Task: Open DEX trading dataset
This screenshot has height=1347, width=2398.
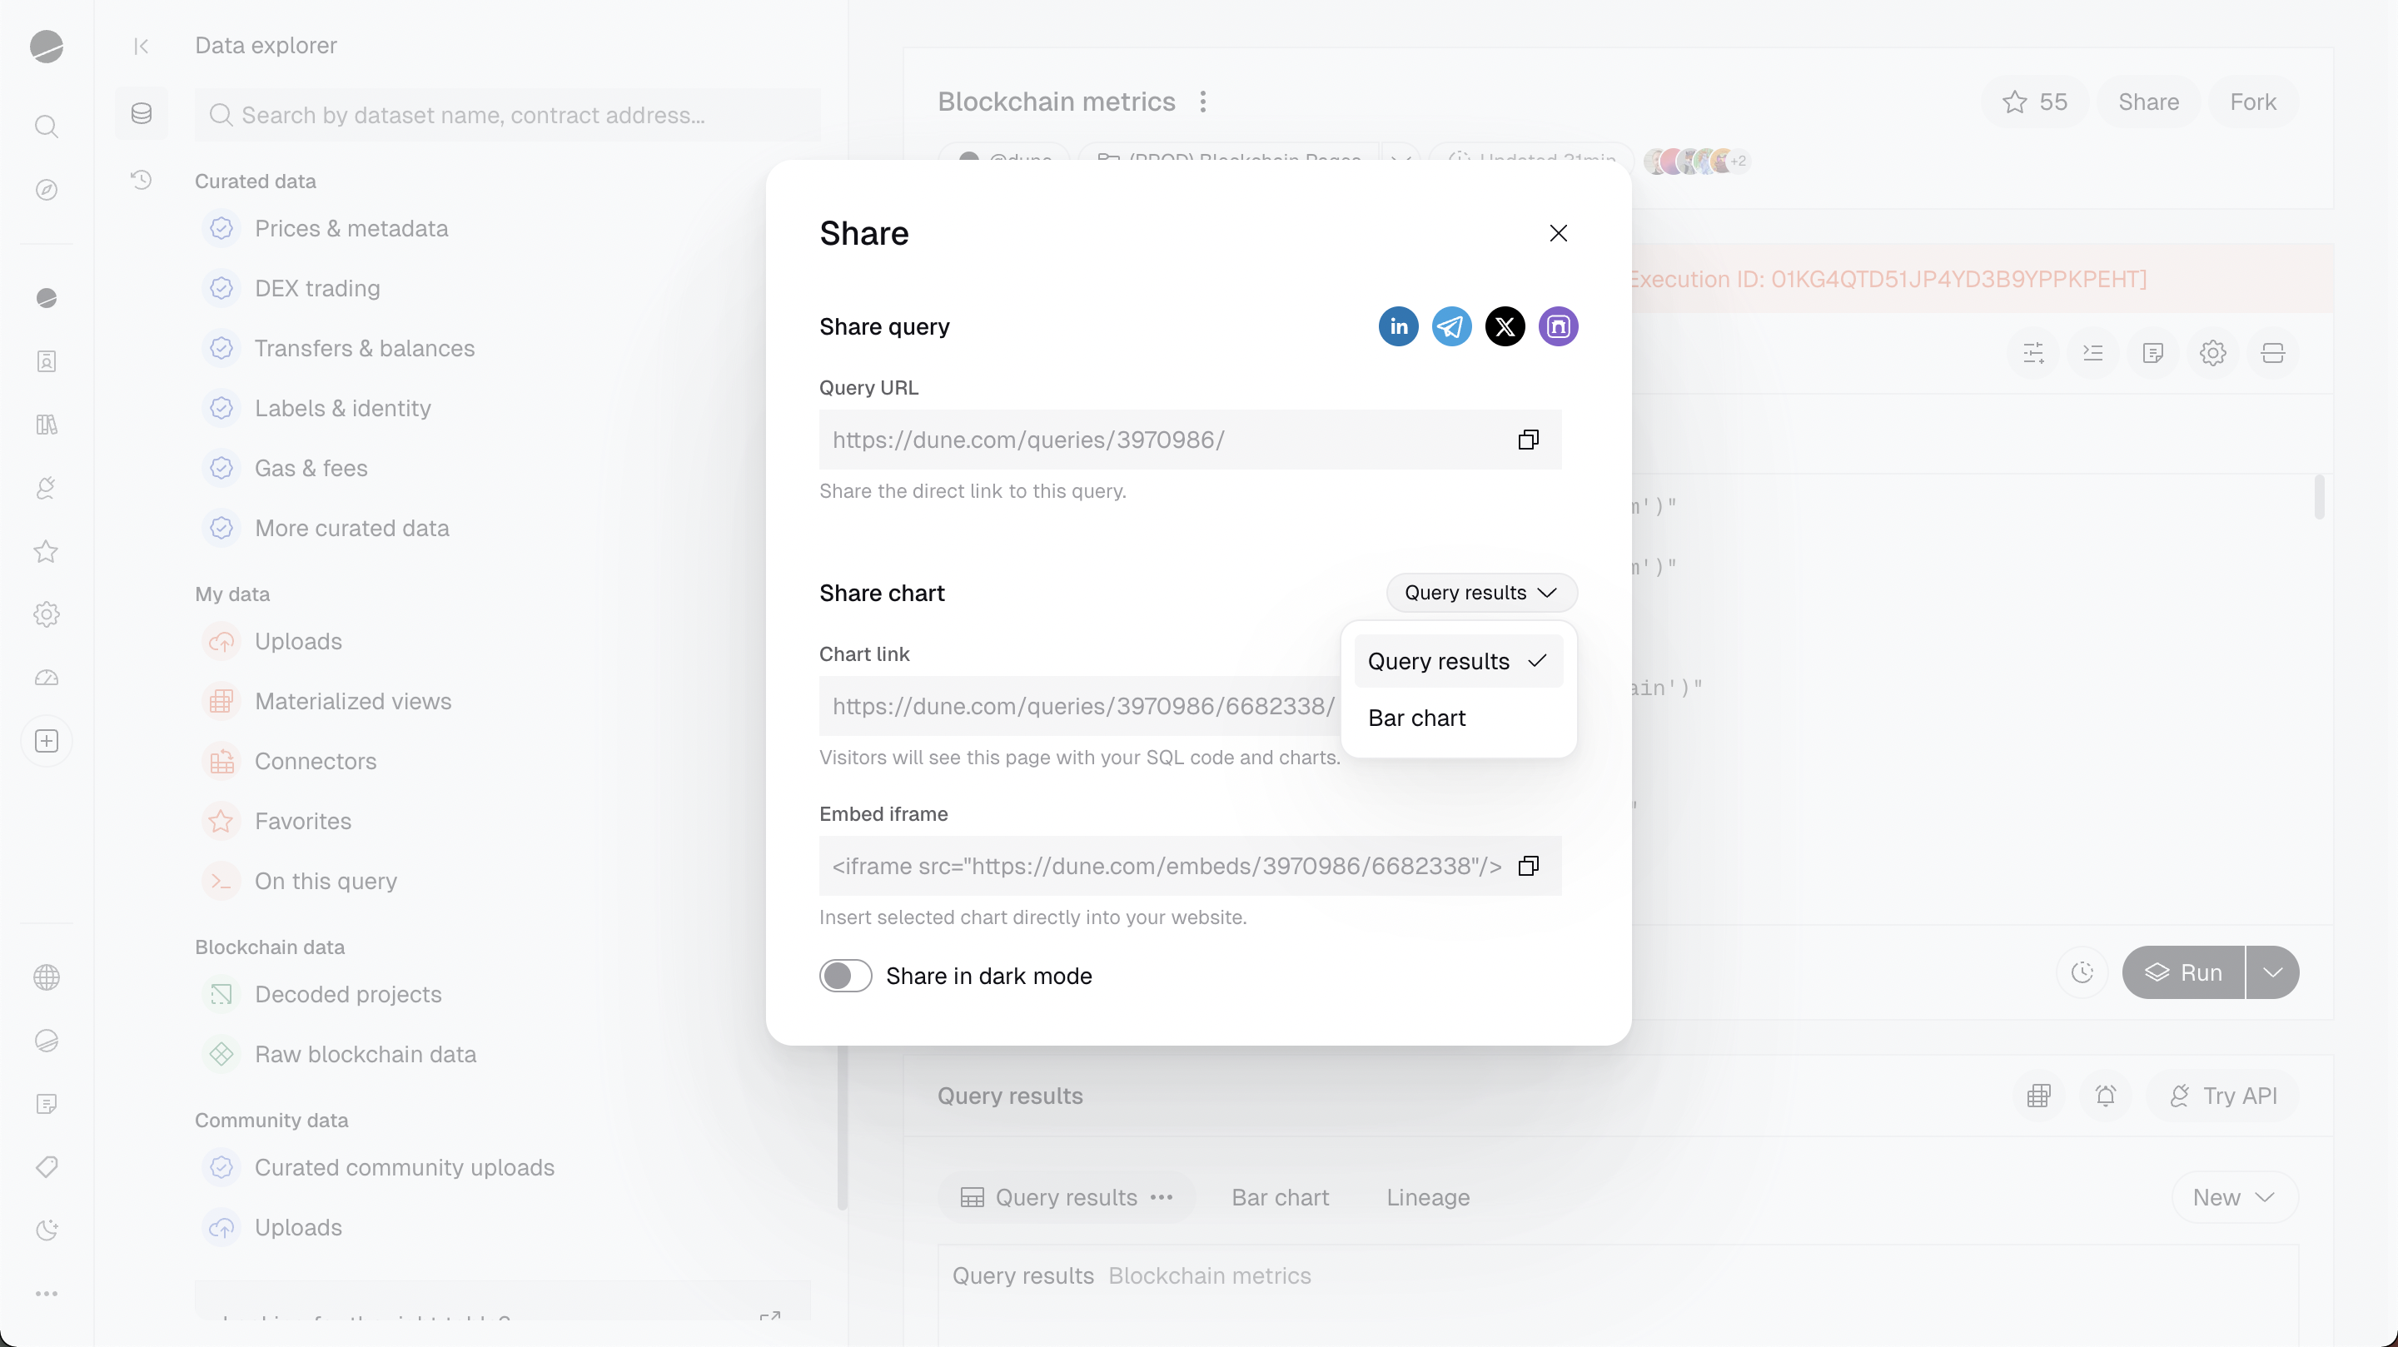Action: tap(291, 289)
